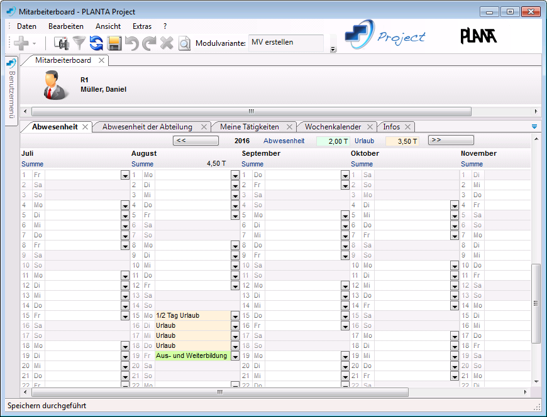
Task: Open the Insert icon's small dropdown arrow
Action: 34,44
